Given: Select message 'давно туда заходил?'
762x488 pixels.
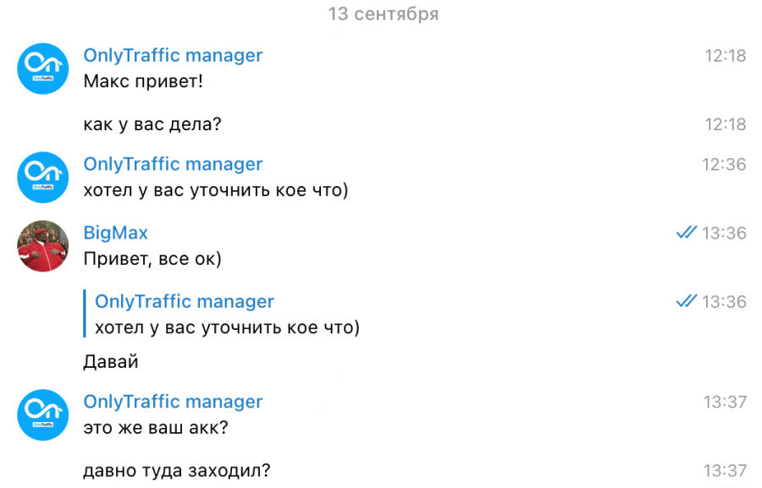Looking at the screenshot, I should [177, 470].
